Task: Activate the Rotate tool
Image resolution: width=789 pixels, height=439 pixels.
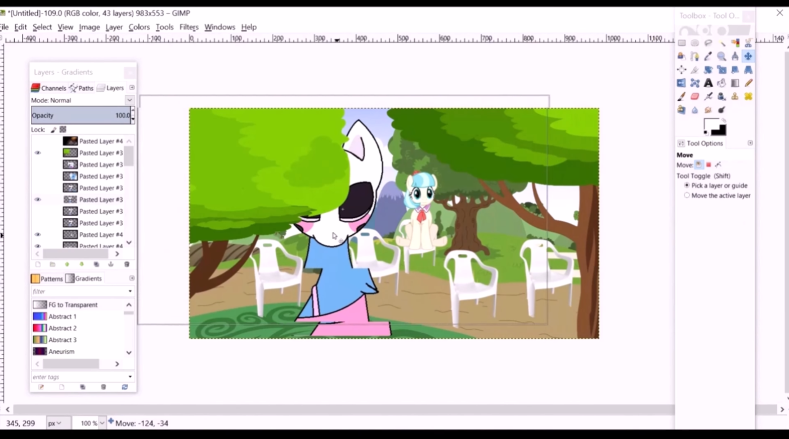Action: [709, 70]
